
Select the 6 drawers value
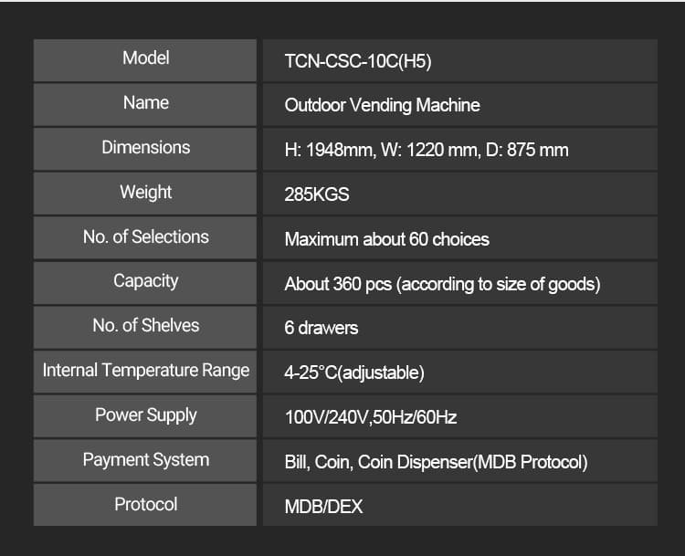coord(321,328)
